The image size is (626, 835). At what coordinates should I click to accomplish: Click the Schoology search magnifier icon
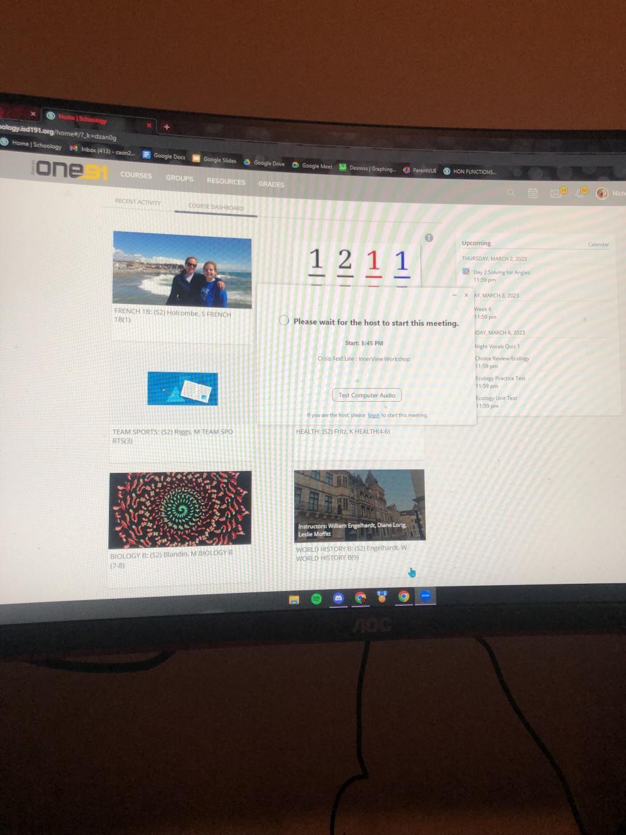[x=511, y=192]
